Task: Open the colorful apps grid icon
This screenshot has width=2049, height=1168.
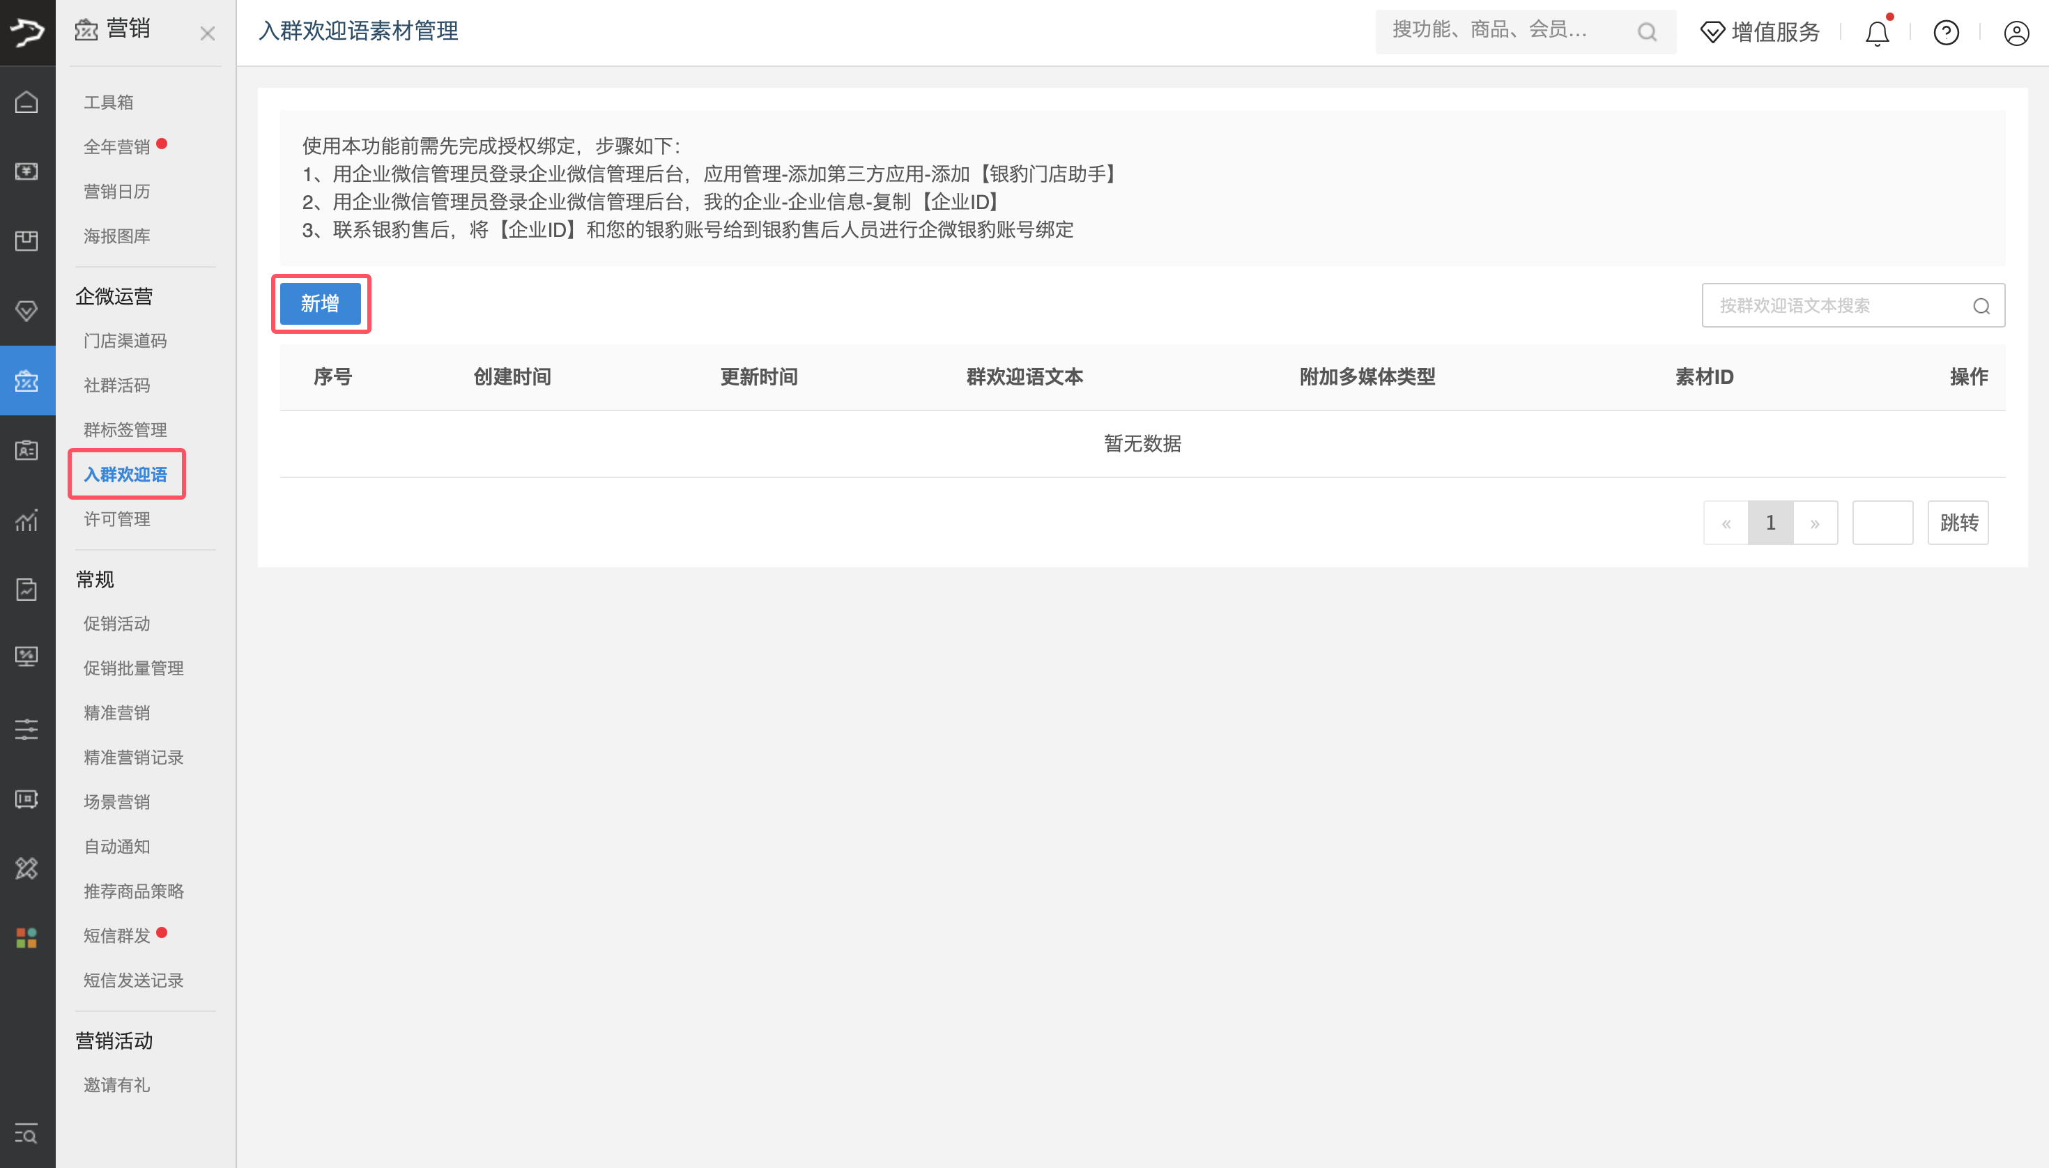Action: pos(26,937)
